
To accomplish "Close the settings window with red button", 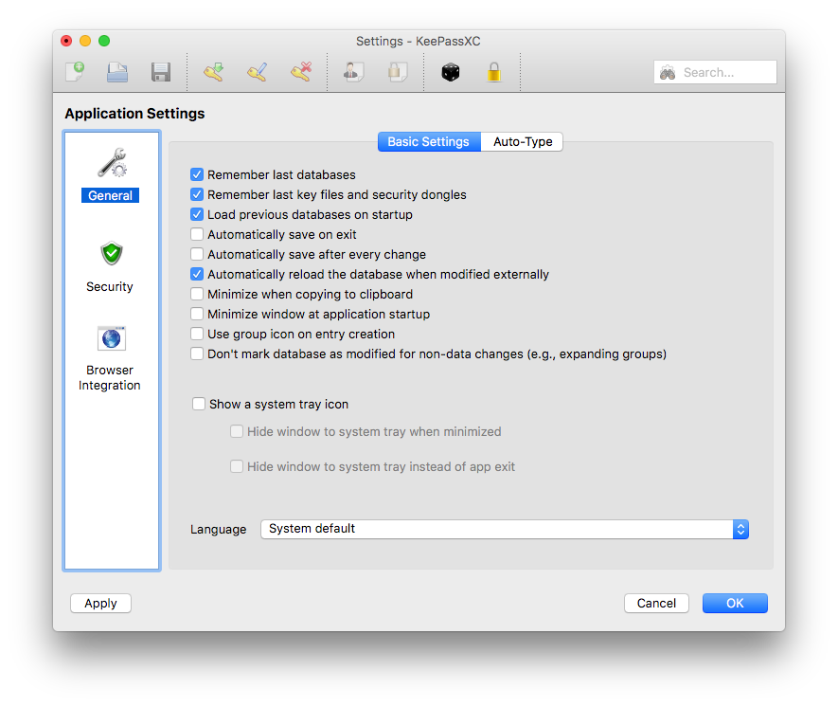I will (67, 41).
